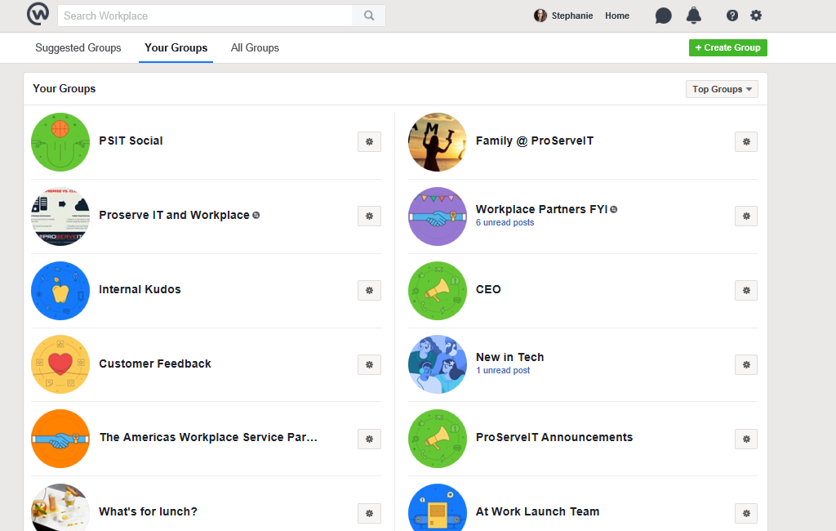The height and width of the screenshot is (531, 836).
Task: Go to Home in the top bar
Action: click(617, 16)
